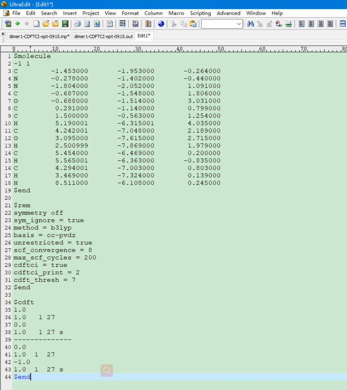Switch to dimer1-CDFTCI-opt-0915.inp tab
The width and height of the screenshot is (347, 390).
click(x=39, y=36)
